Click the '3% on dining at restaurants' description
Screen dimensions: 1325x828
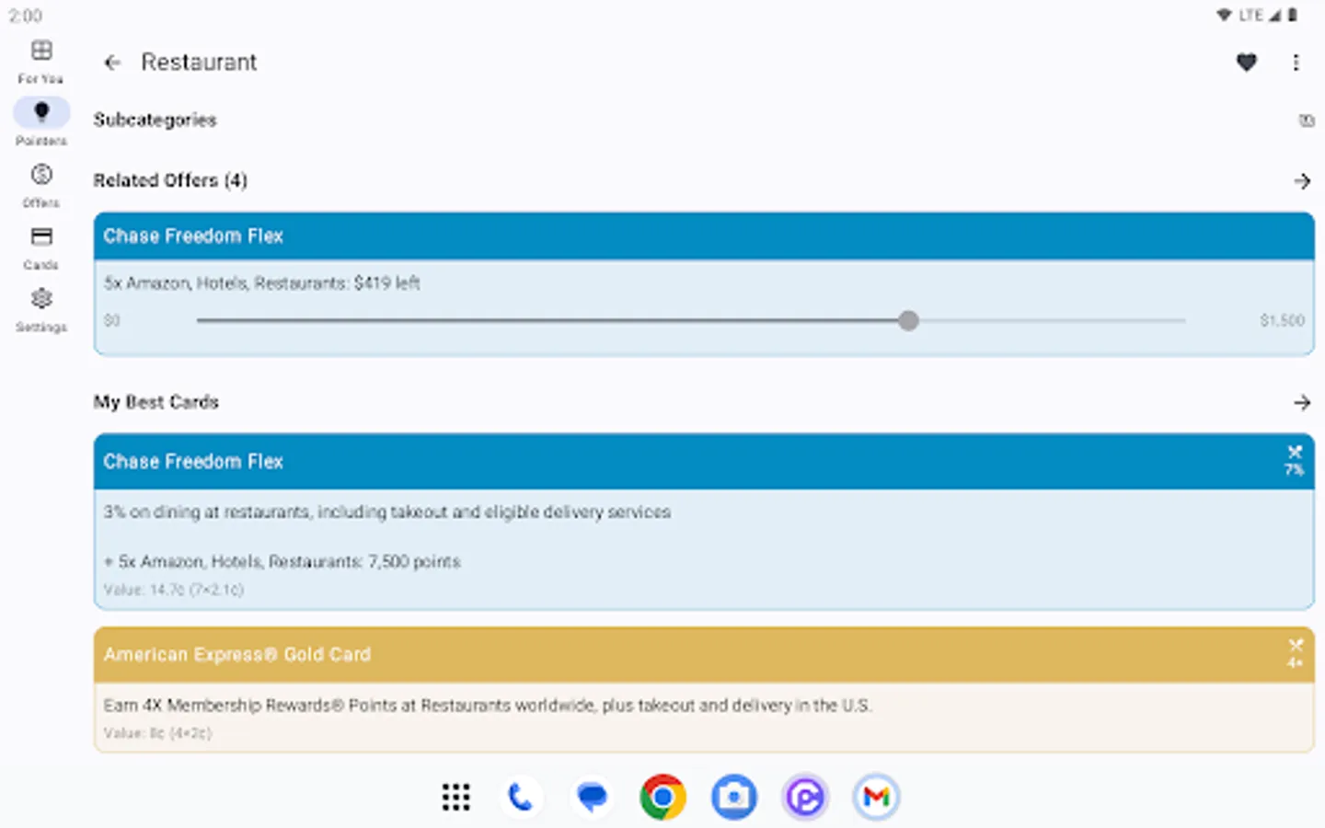coord(386,512)
